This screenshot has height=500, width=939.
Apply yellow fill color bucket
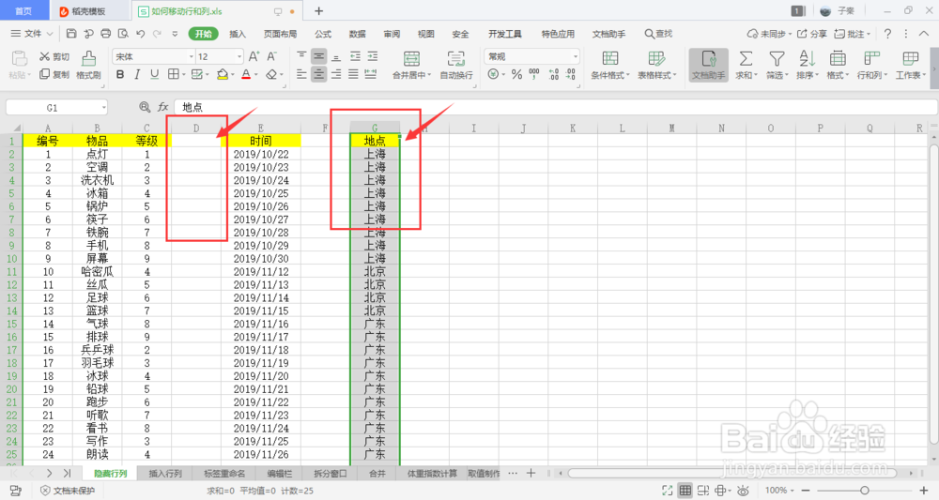tap(222, 74)
